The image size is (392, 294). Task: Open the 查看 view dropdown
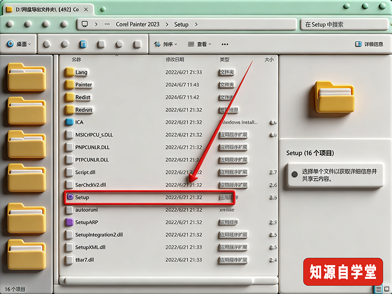[200, 44]
